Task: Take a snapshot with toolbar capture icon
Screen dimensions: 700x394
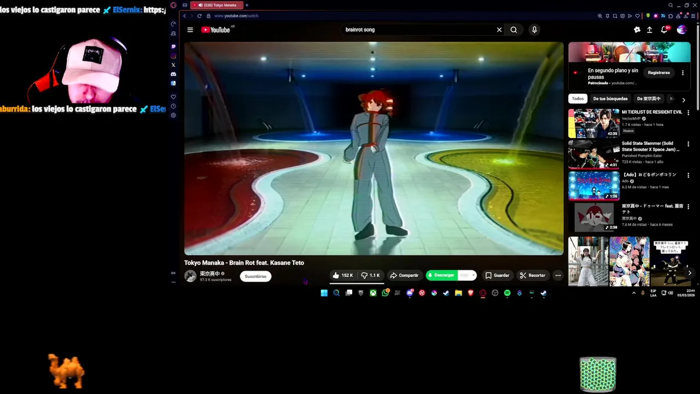Action: pyautogui.click(x=615, y=16)
